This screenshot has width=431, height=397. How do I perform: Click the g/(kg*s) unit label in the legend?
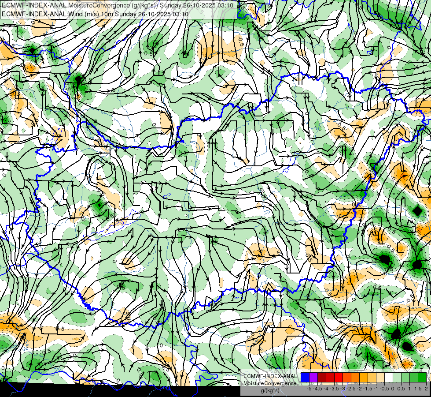tap(270, 390)
